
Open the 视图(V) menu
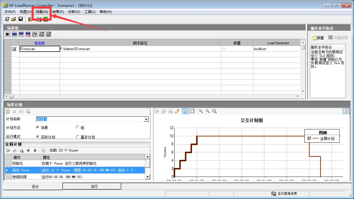[26, 12]
